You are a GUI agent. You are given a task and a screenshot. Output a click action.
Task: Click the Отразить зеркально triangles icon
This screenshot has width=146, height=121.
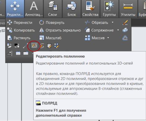tap(42, 30)
